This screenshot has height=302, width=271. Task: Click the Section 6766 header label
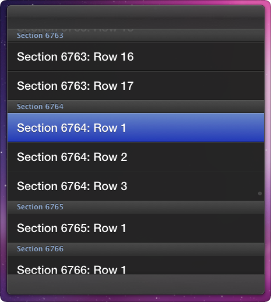[x=40, y=249]
